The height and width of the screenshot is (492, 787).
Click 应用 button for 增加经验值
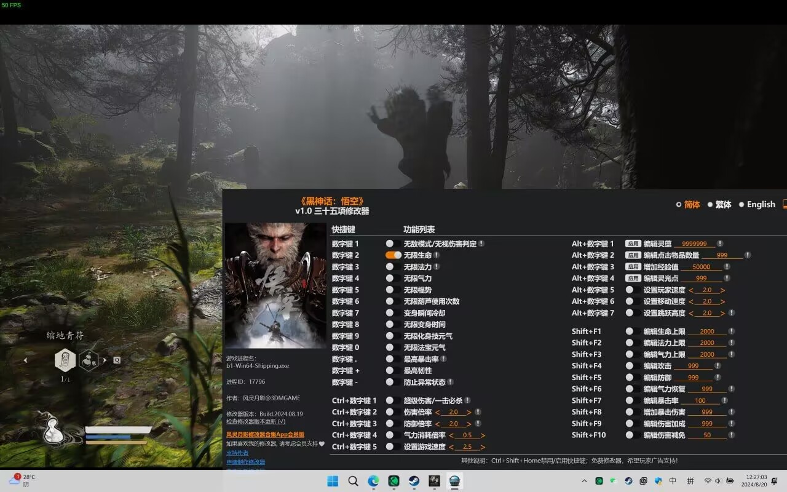point(633,267)
